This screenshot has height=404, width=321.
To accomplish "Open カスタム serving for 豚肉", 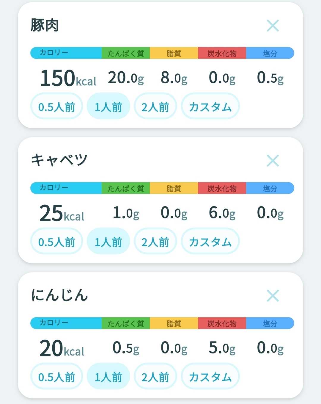I will point(210,106).
